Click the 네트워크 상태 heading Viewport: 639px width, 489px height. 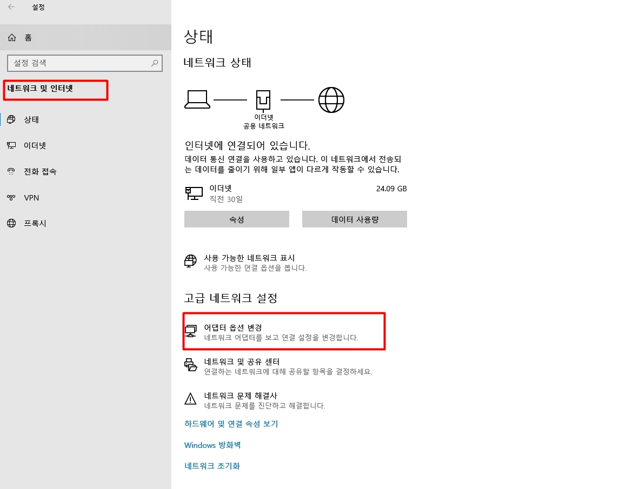tap(217, 63)
